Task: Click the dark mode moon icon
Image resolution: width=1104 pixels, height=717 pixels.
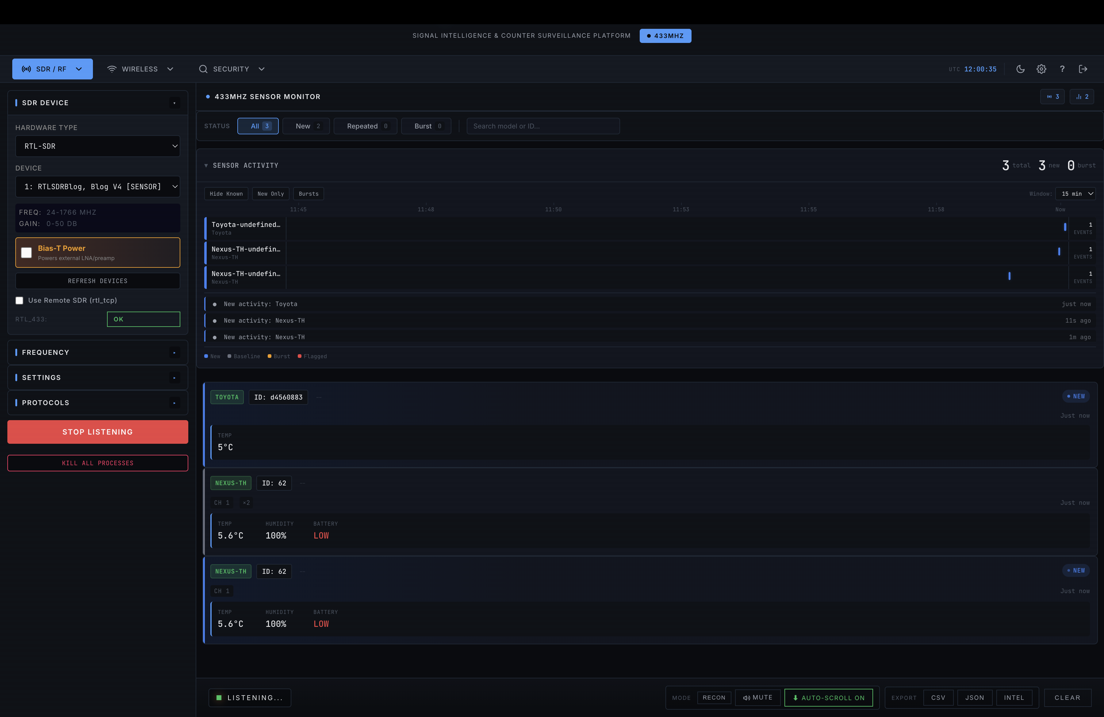Action: (1020, 69)
